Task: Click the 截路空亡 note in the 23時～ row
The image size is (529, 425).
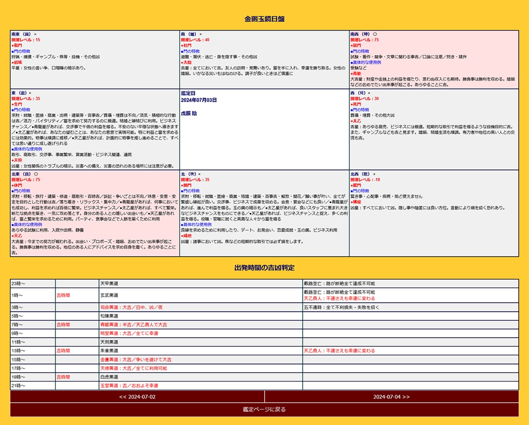Action: [339, 283]
